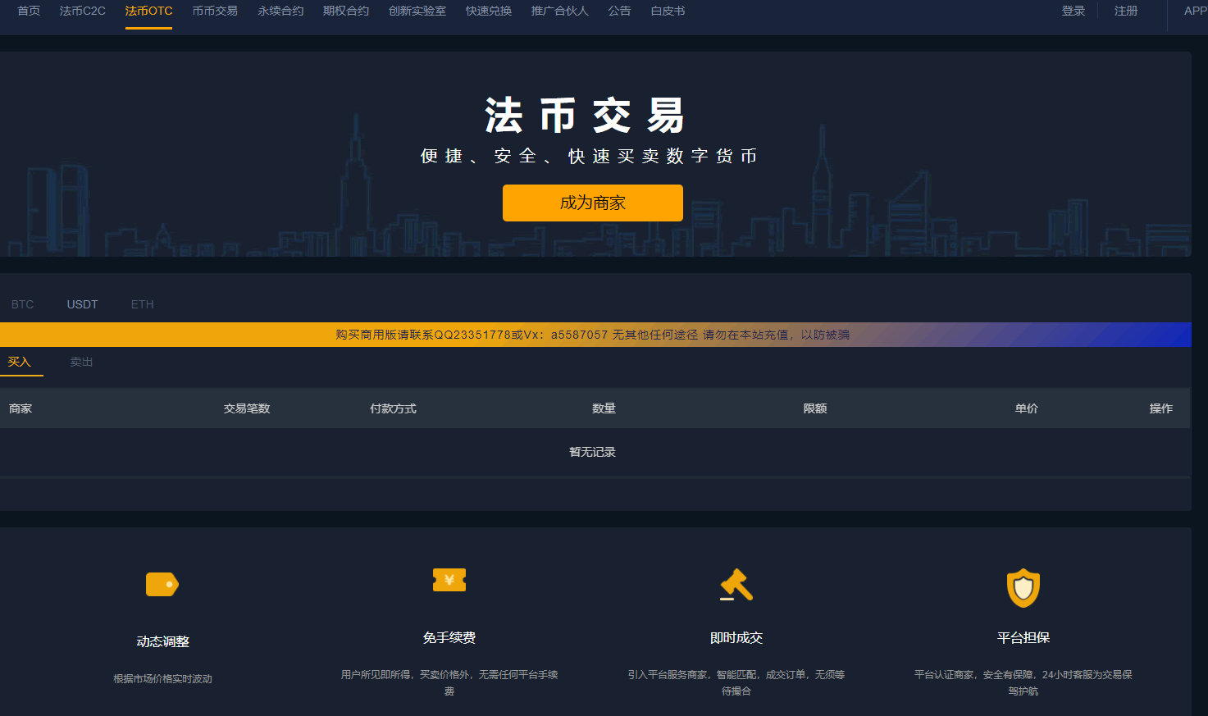Open the 白皮书 link
This screenshot has width=1208, height=716.
point(668,11)
